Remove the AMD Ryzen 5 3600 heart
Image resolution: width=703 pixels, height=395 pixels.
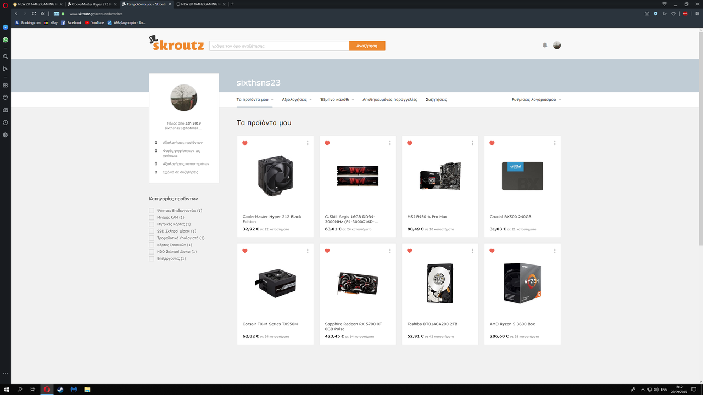(492, 251)
